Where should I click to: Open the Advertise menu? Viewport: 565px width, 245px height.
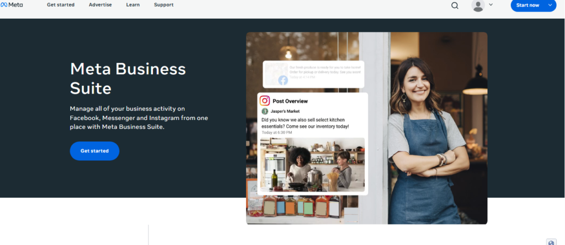100,4
